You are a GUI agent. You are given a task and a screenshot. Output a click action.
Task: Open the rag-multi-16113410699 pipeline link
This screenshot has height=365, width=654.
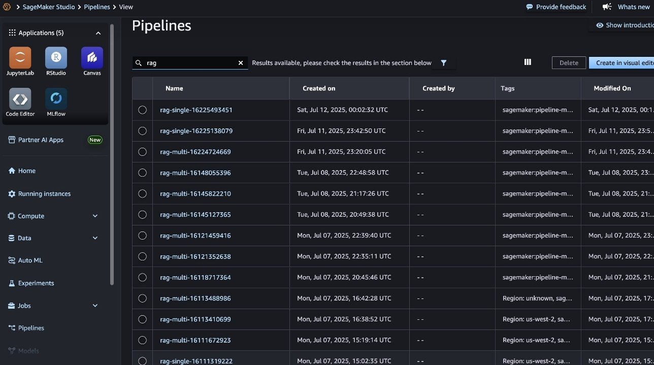tap(195, 319)
